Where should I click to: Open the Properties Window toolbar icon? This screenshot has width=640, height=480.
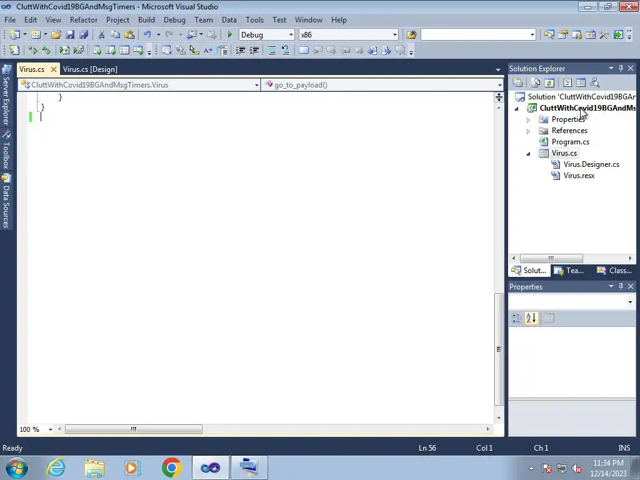point(563,35)
